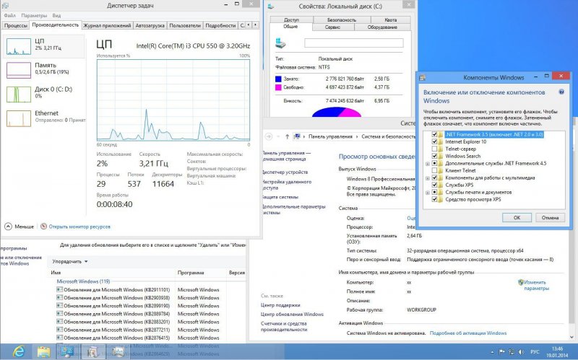Open the Сервис tab in disk properties
578x360 pixels.
(333, 27)
